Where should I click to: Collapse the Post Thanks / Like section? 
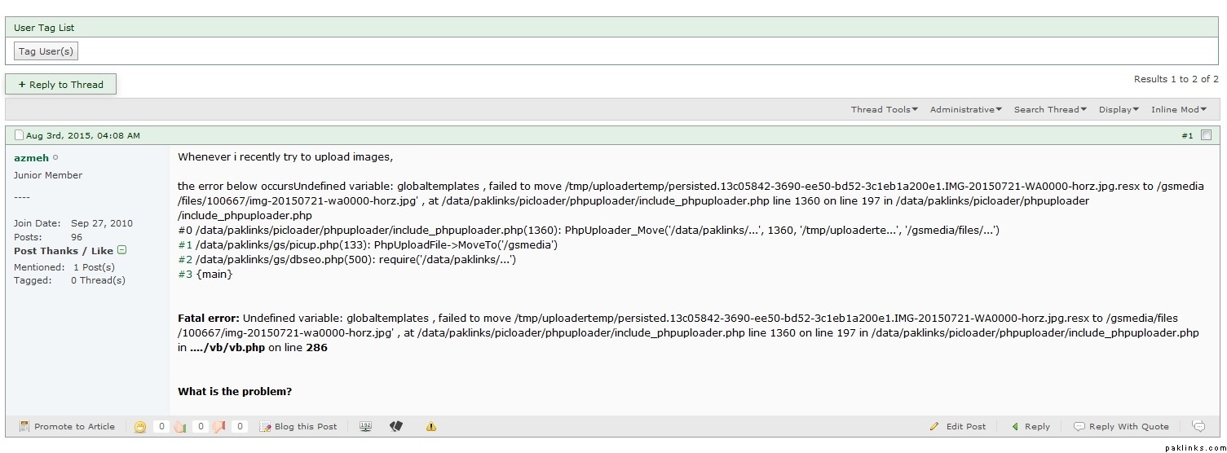(121, 251)
